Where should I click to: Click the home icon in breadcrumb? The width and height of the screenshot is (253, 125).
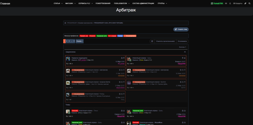pyautogui.click(x=65, y=23)
